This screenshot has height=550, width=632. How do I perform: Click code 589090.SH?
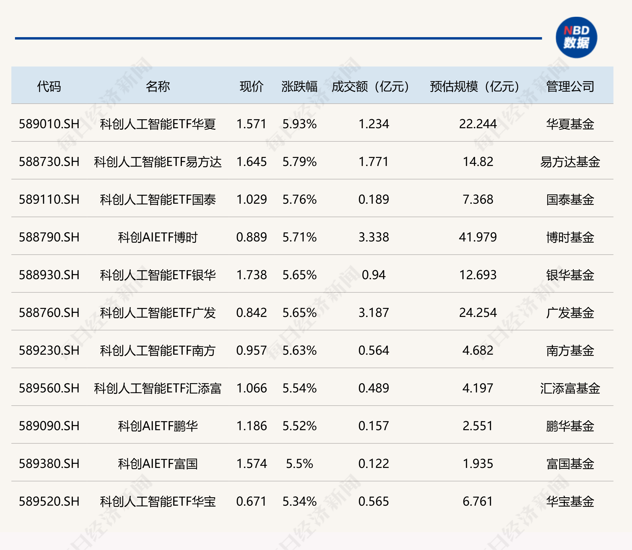click(49, 426)
